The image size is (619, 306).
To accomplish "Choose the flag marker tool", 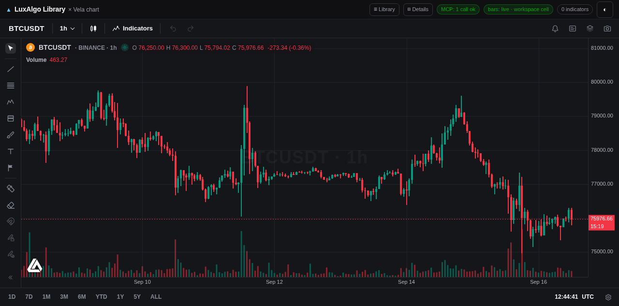I will 11,168.
